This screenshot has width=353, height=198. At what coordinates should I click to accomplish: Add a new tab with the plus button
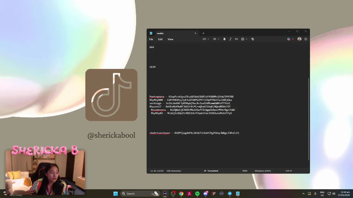pos(203,33)
